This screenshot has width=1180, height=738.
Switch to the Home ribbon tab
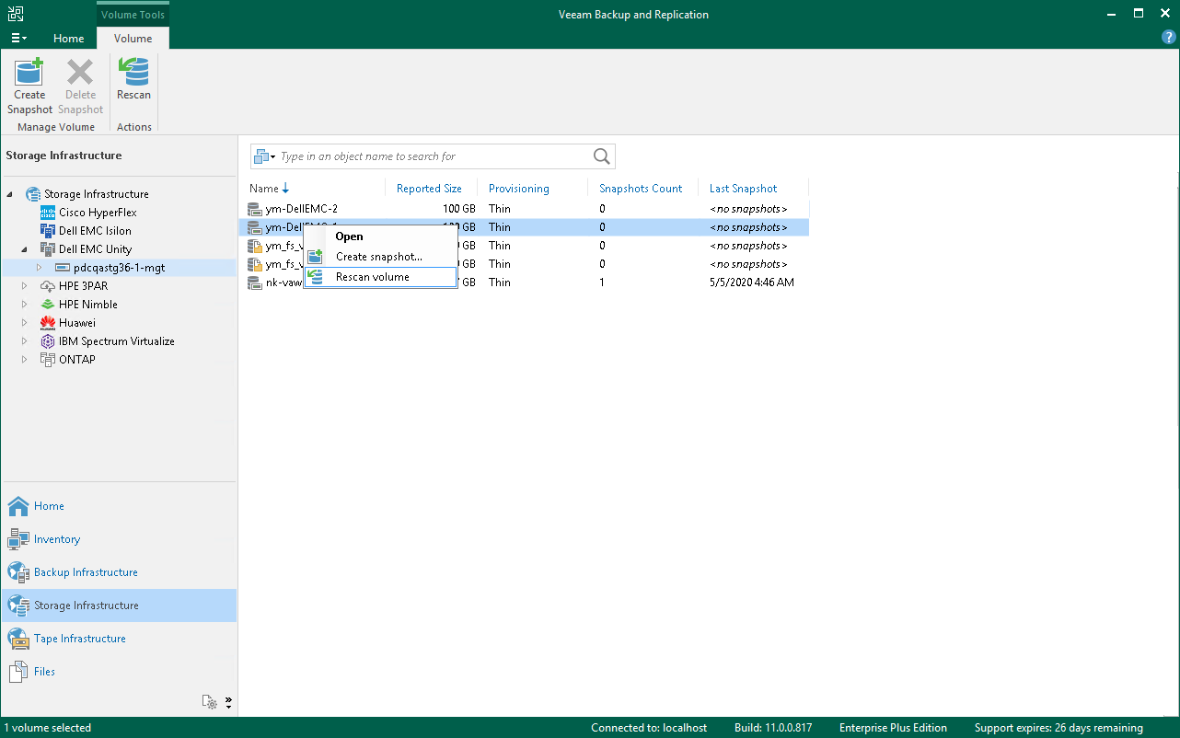click(69, 39)
